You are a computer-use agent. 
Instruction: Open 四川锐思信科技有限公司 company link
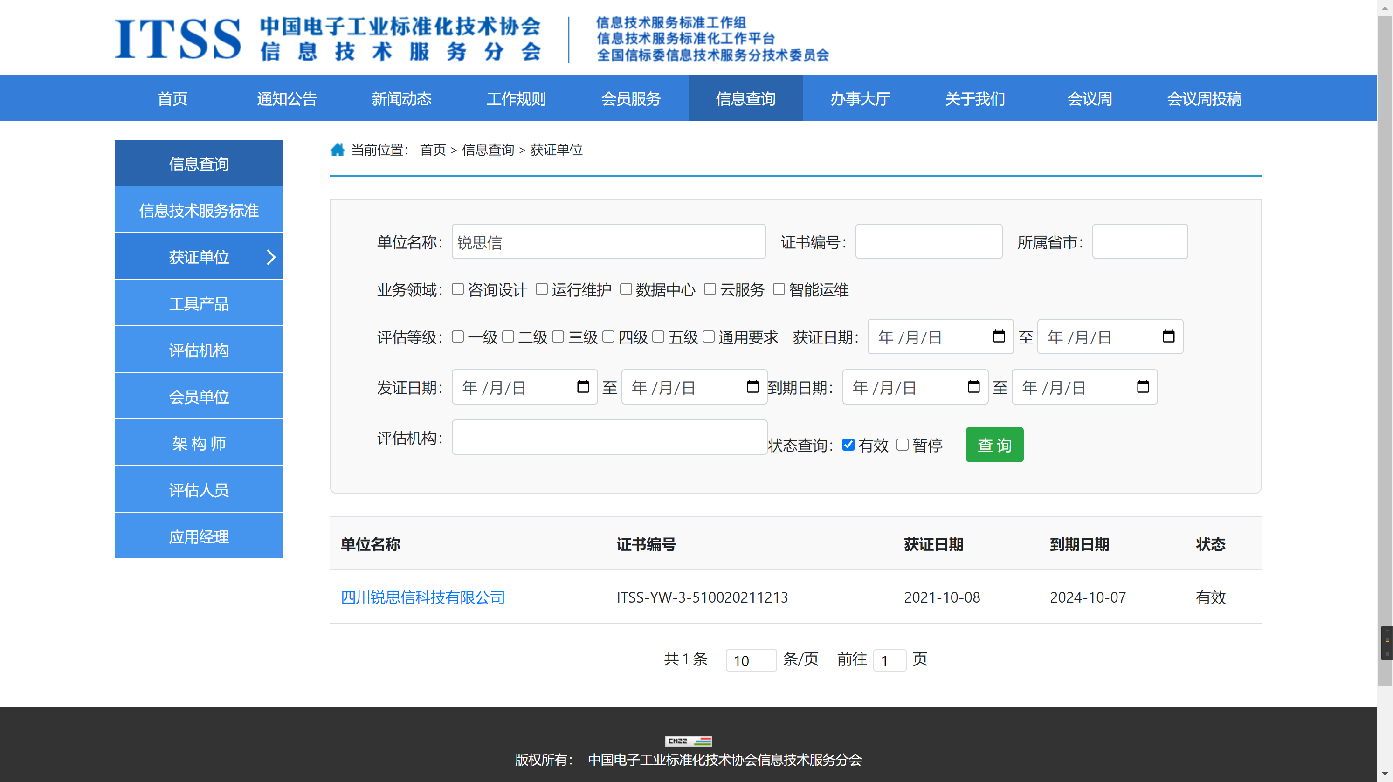tap(422, 597)
